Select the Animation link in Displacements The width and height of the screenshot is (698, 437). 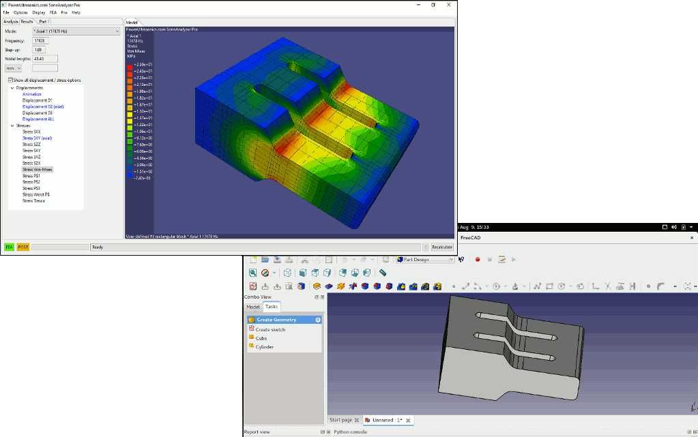coord(32,94)
